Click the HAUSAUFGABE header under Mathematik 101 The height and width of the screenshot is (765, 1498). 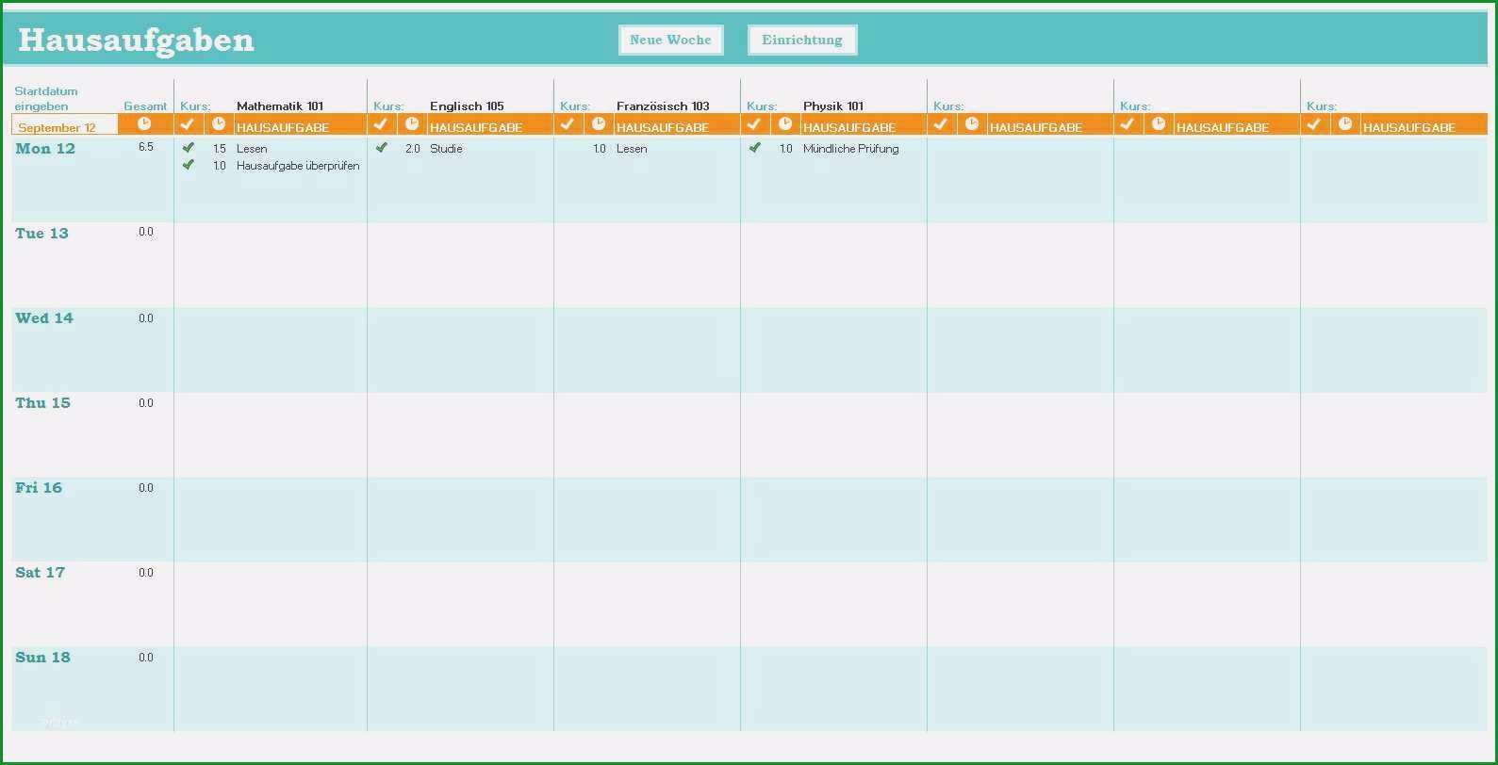(x=283, y=127)
